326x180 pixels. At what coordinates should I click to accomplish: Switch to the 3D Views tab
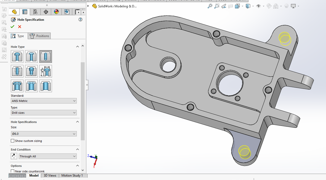point(50,176)
